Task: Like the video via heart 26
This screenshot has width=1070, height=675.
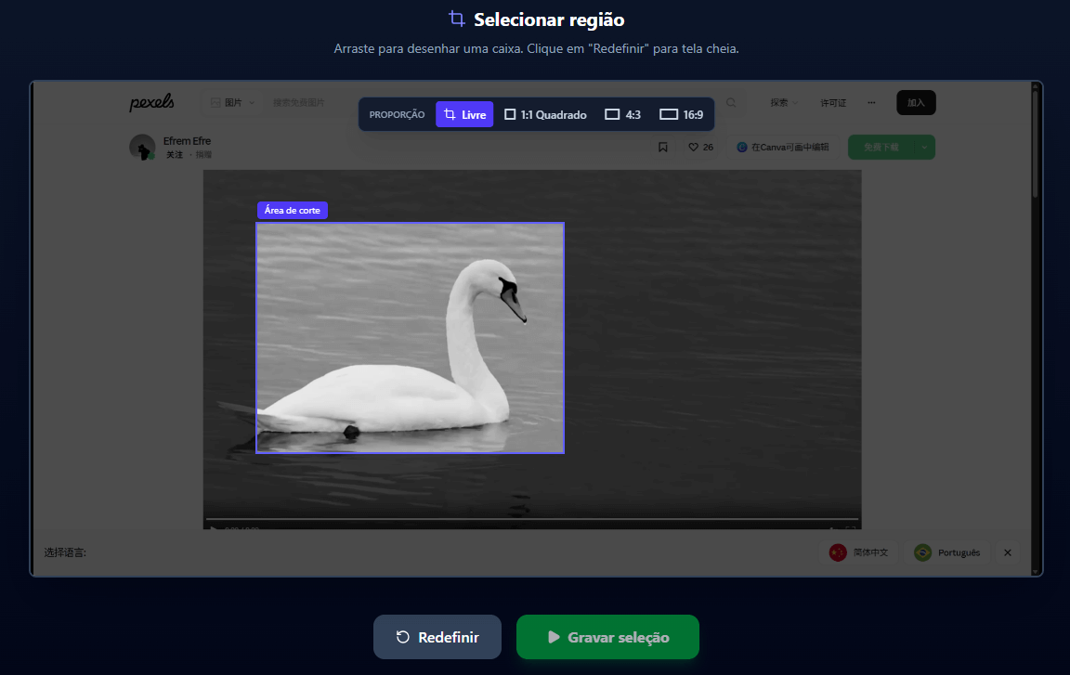Action: 701,148
